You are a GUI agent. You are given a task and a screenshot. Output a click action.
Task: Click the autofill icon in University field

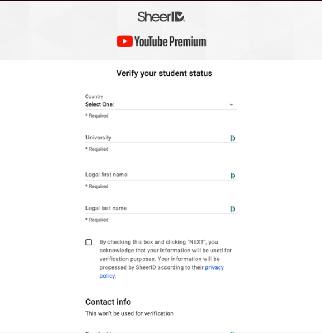(x=233, y=138)
